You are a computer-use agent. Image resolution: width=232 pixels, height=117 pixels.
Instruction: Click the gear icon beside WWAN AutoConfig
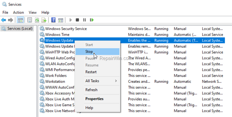[x=42, y=87]
